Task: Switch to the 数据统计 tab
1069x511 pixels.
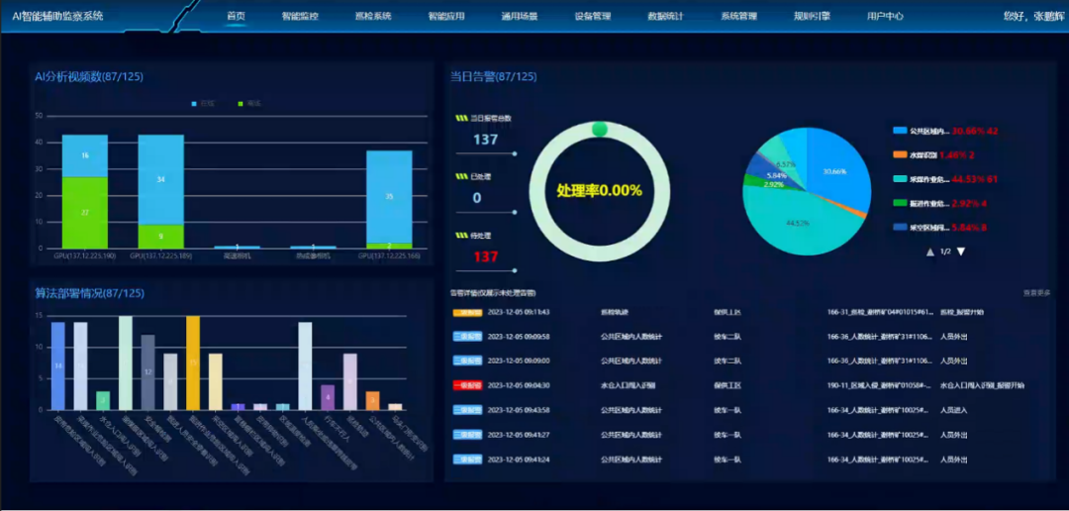Action: [665, 17]
